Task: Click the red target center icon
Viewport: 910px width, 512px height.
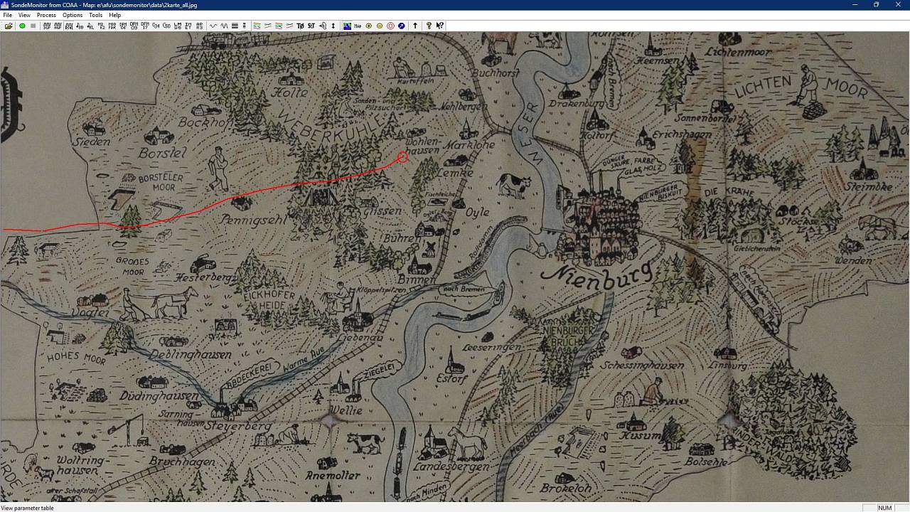Action: (390, 26)
